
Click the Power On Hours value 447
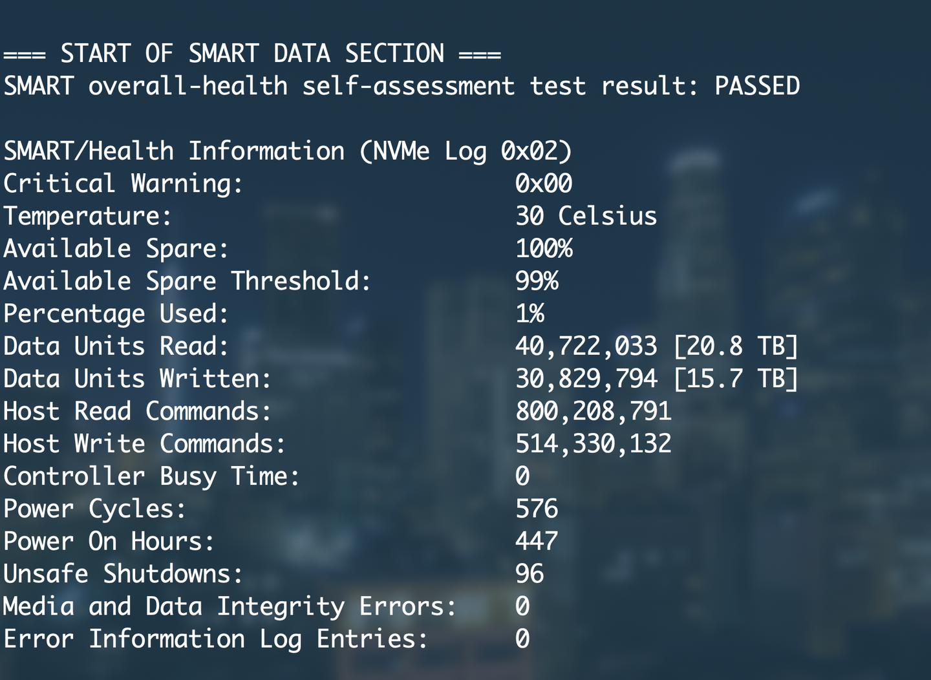(x=537, y=541)
